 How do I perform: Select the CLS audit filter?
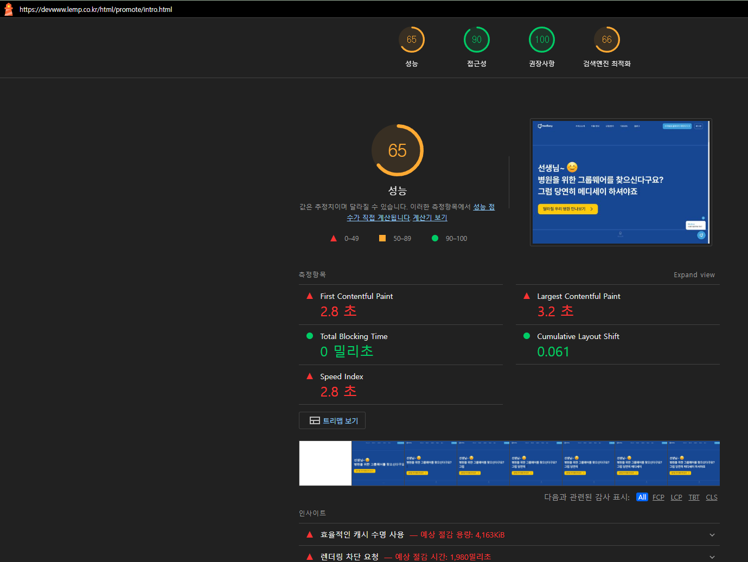[x=712, y=497]
